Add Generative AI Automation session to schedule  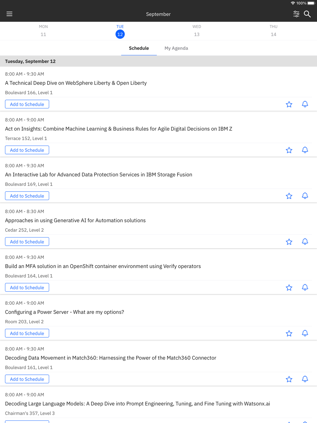point(27,242)
